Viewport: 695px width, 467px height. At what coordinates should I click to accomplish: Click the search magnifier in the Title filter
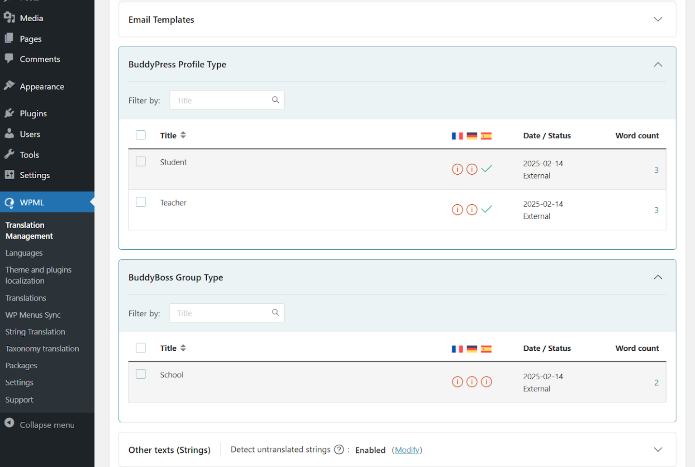(x=276, y=100)
